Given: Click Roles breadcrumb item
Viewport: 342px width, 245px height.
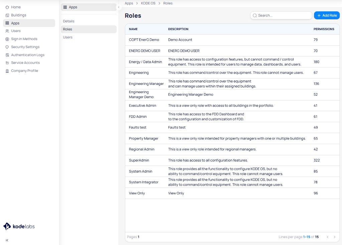Looking at the screenshot, I should (x=168, y=3).
